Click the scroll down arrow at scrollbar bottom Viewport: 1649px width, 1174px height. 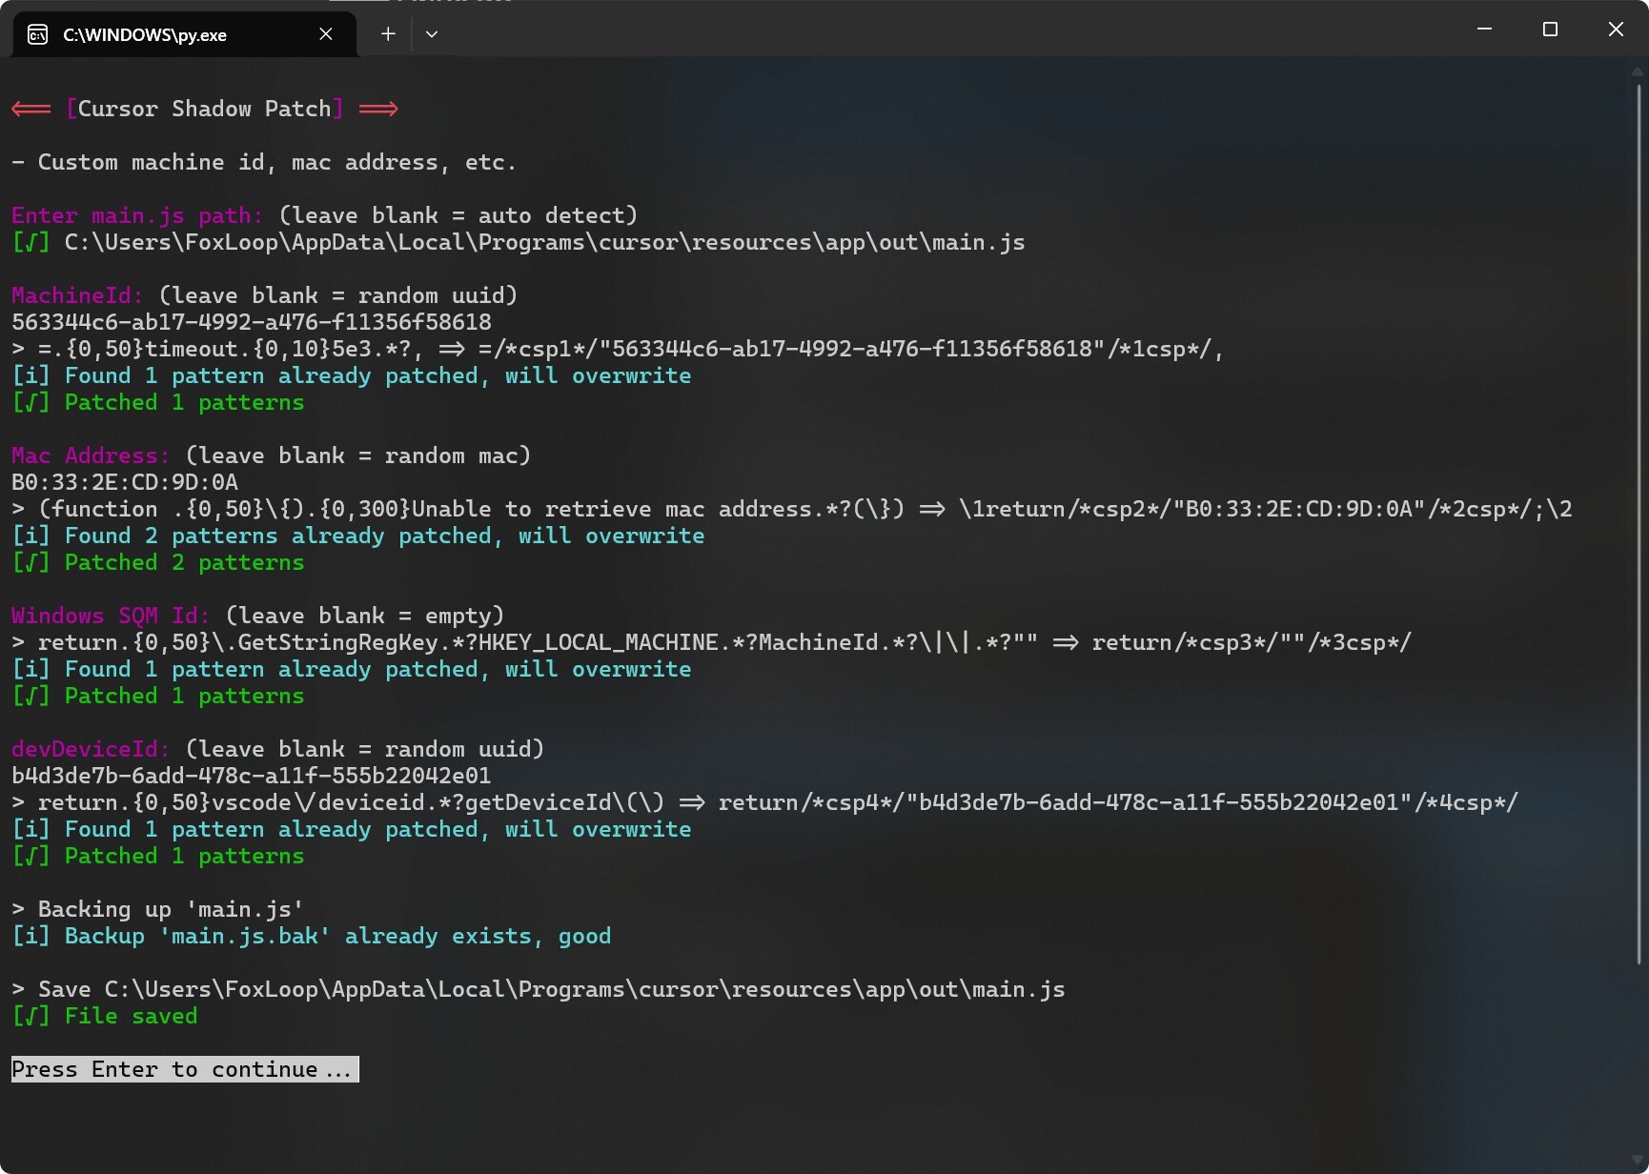[1639, 1160]
